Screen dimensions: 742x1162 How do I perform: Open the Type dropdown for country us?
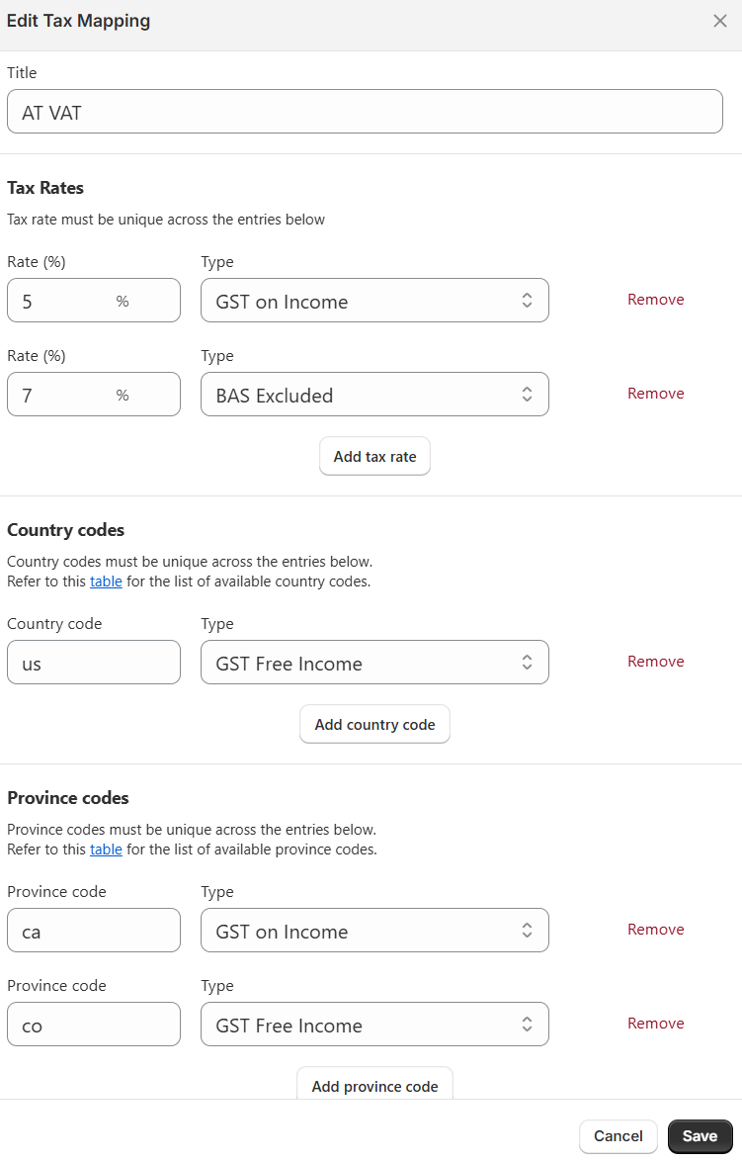click(x=374, y=663)
